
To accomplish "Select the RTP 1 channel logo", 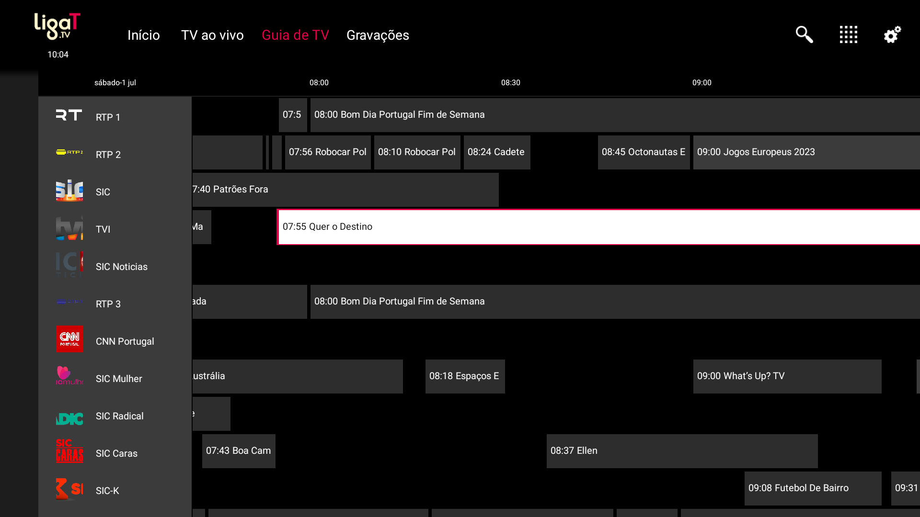I will pos(69,115).
